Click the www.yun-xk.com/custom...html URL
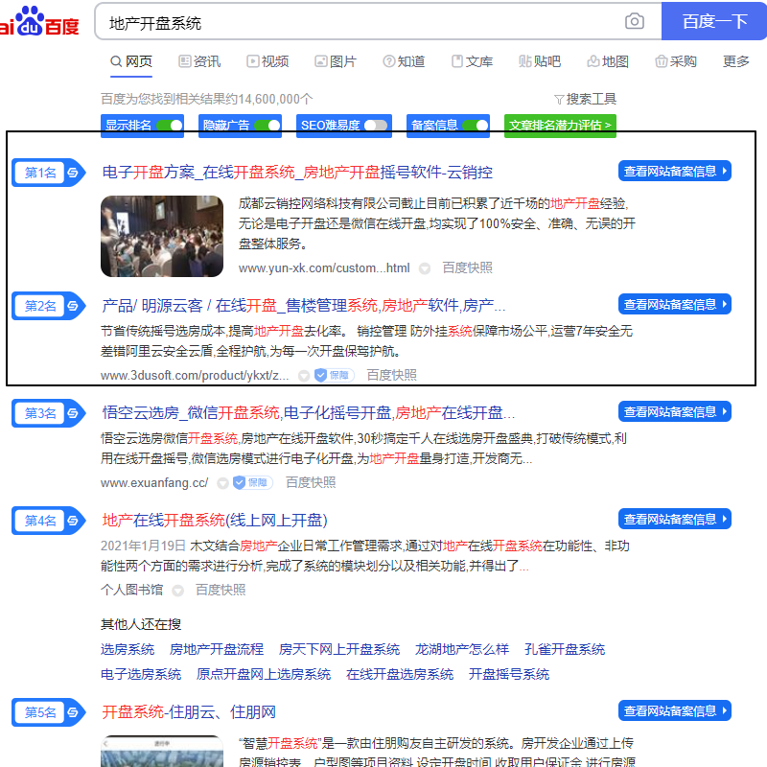 (x=324, y=268)
